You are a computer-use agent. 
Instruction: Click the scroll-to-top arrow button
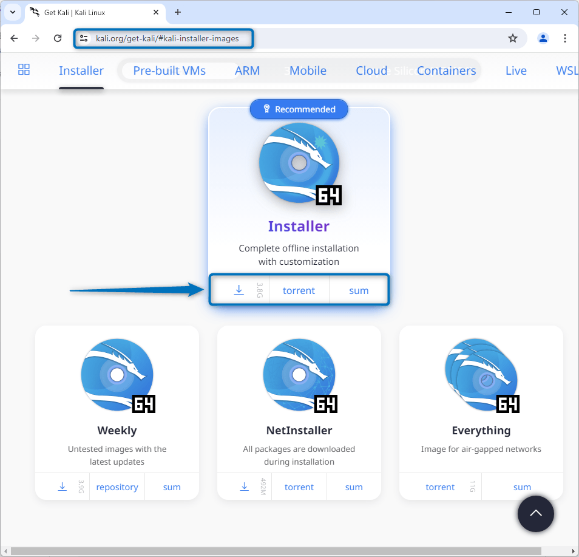pyautogui.click(x=535, y=514)
